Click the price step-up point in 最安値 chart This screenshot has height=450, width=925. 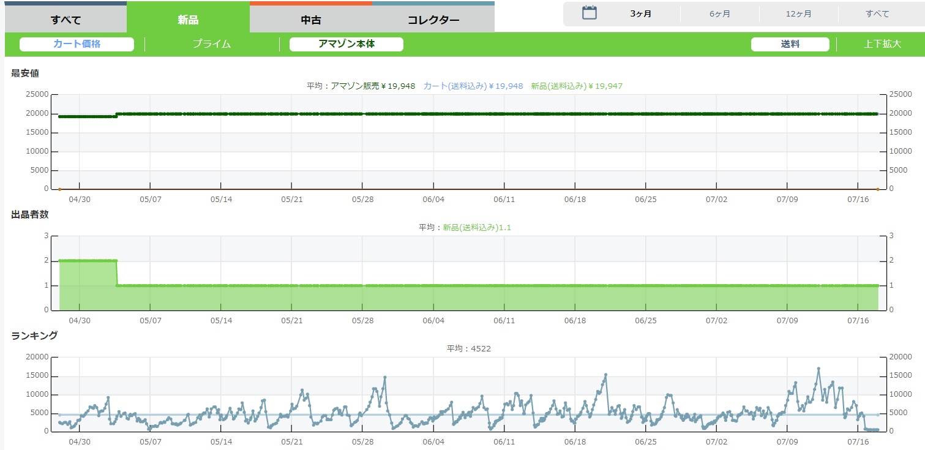117,114
